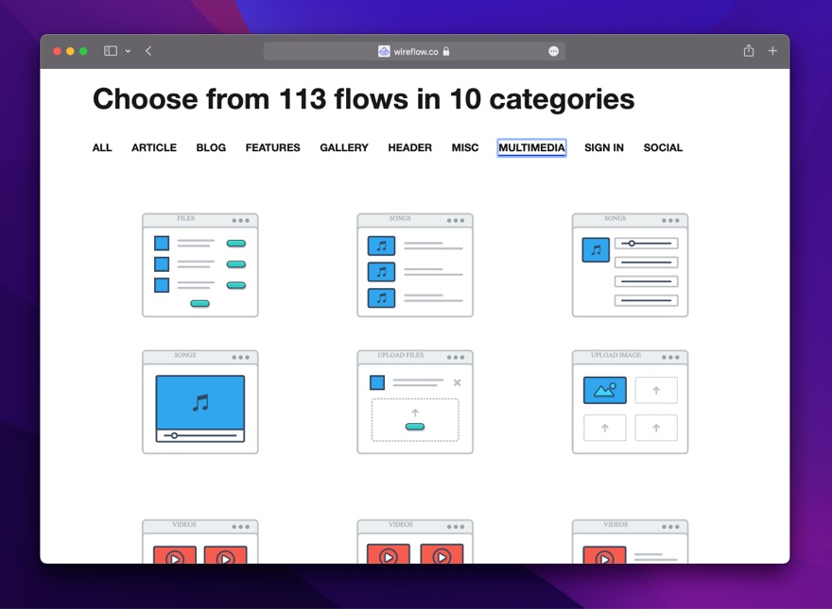This screenshot has height=609, width=832.
Task: Open the address bar more options button
Action: point(553,51)
